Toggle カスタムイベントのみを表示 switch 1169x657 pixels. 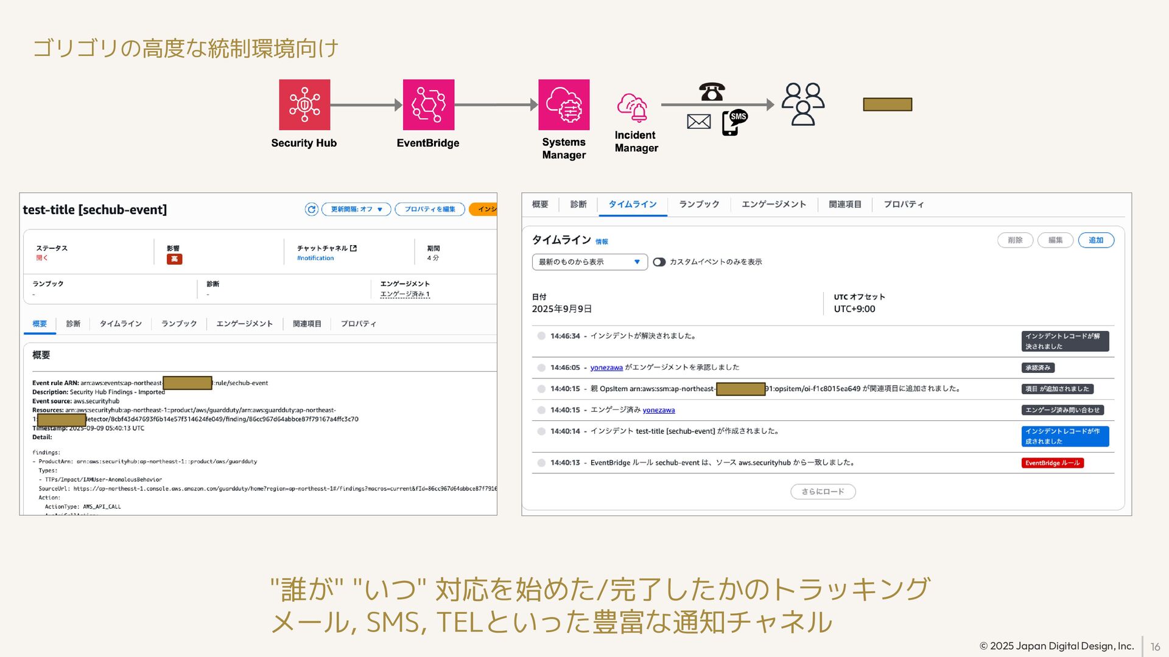[659, 262]
